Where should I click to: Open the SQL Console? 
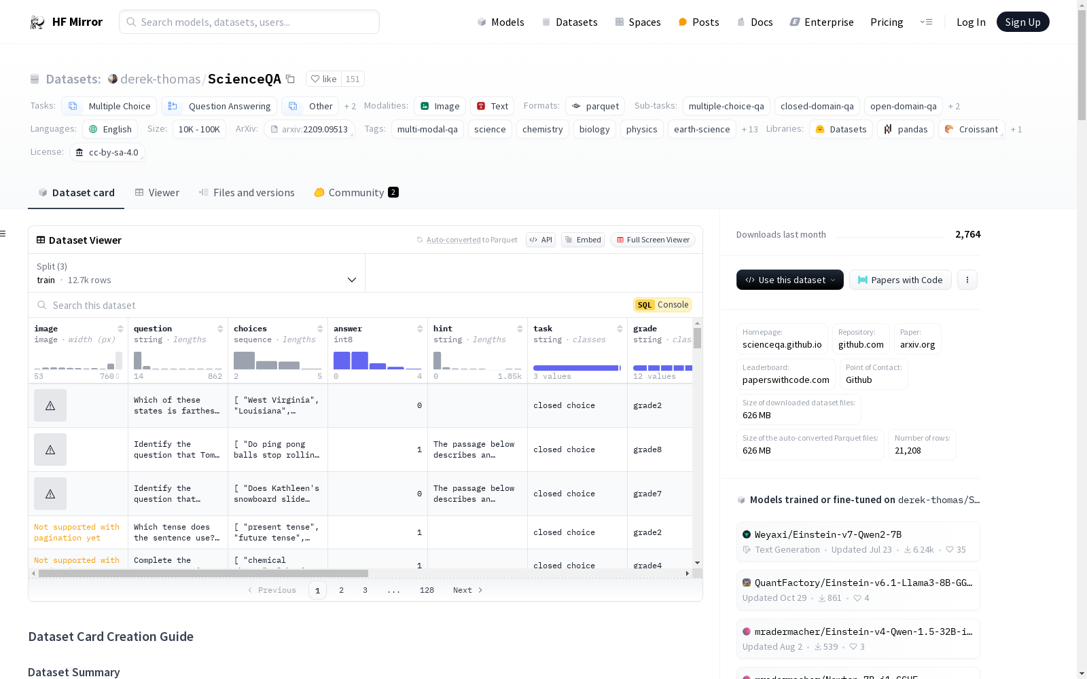pos(662,305)
